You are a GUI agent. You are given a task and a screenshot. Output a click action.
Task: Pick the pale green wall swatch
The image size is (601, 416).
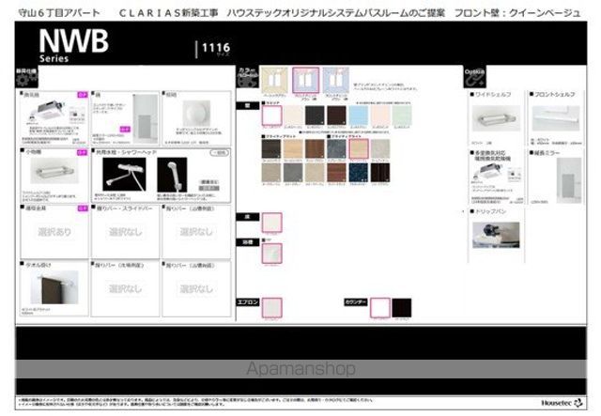(x=402, y=116)
